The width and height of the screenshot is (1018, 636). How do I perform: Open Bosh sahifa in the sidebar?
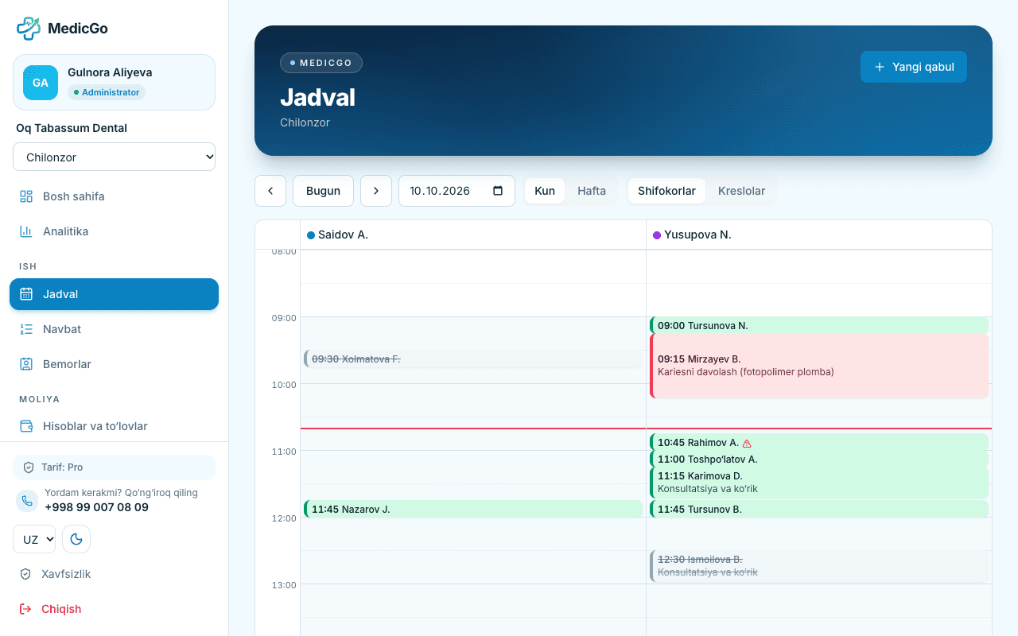pos(115,196)
